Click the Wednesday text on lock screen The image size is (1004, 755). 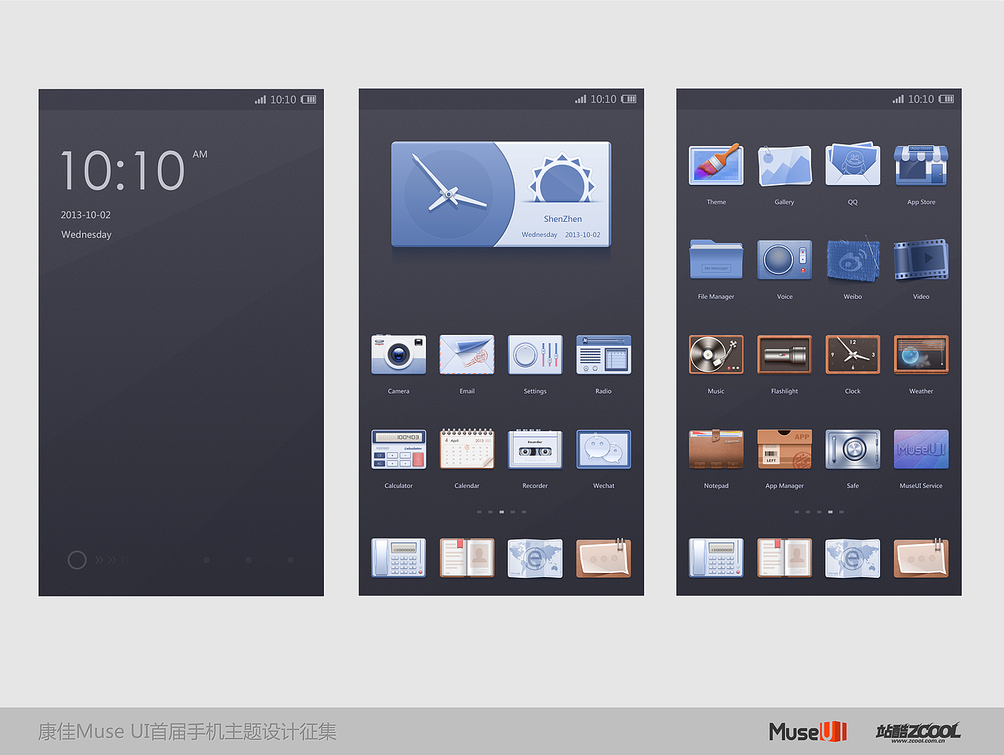tap(86, 234)
